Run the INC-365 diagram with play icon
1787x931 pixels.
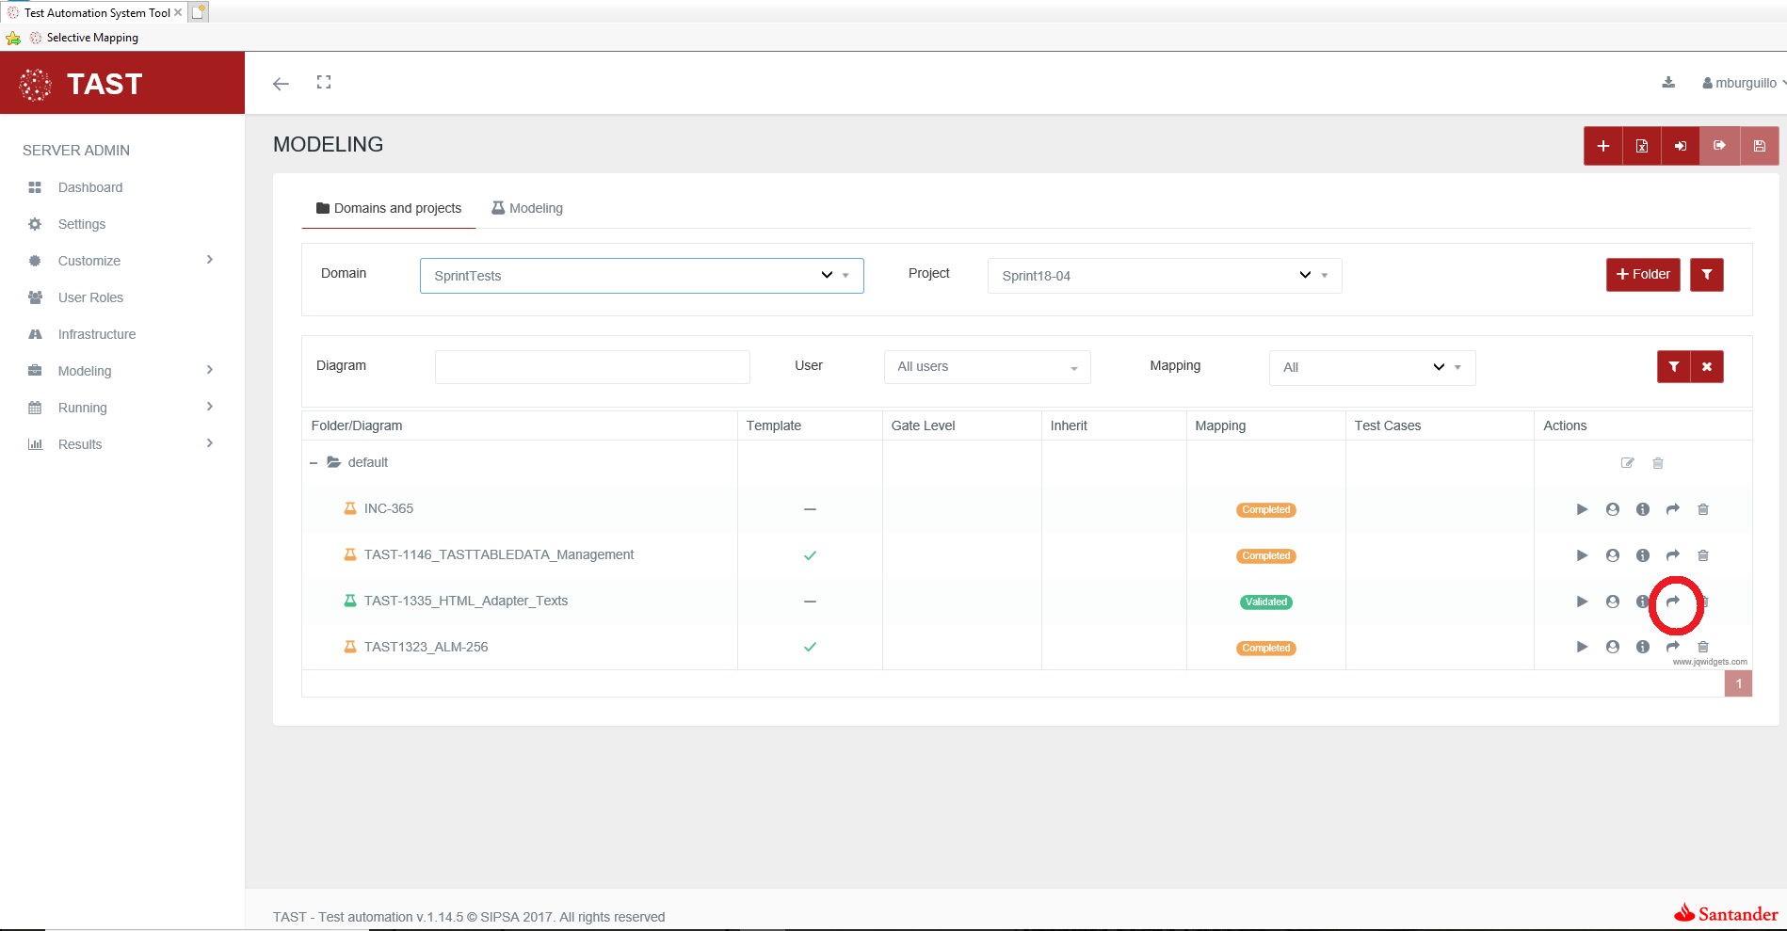[1582, 509]
